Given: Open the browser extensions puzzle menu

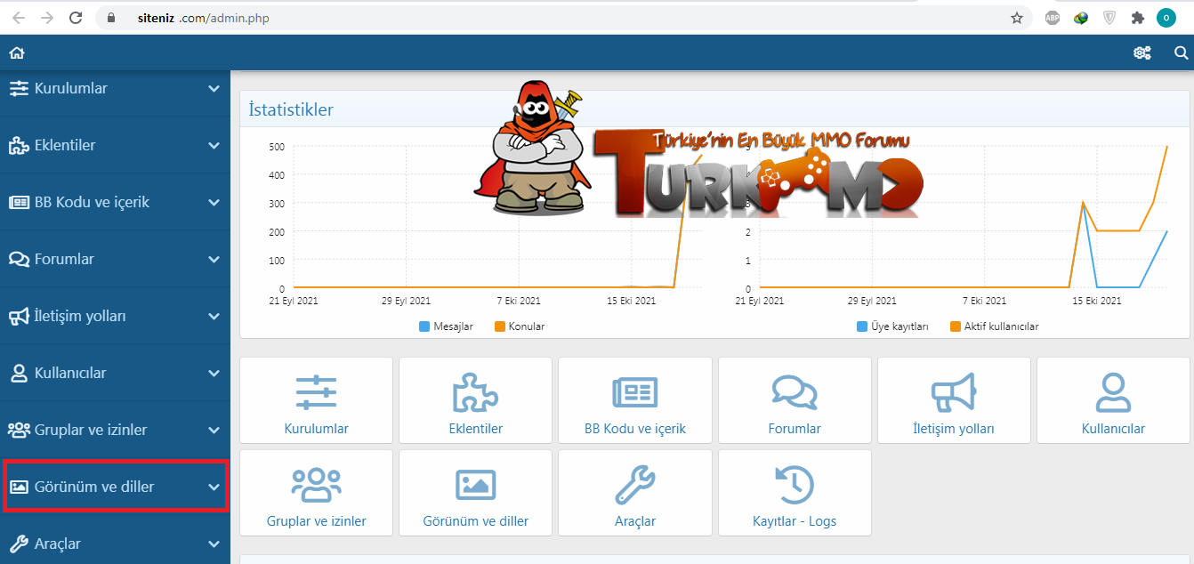Looking at the screenshot, I should click(x=1137, y=18).
